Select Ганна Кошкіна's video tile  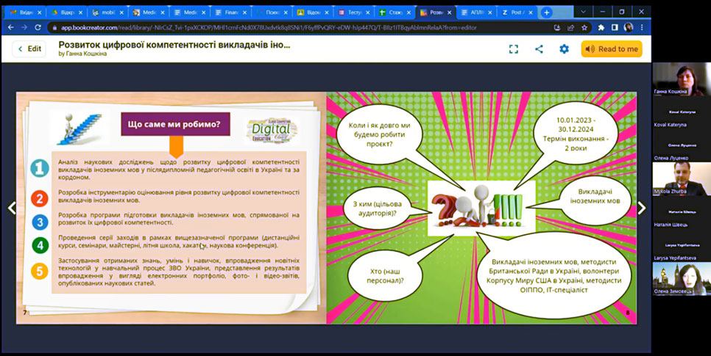682,79
